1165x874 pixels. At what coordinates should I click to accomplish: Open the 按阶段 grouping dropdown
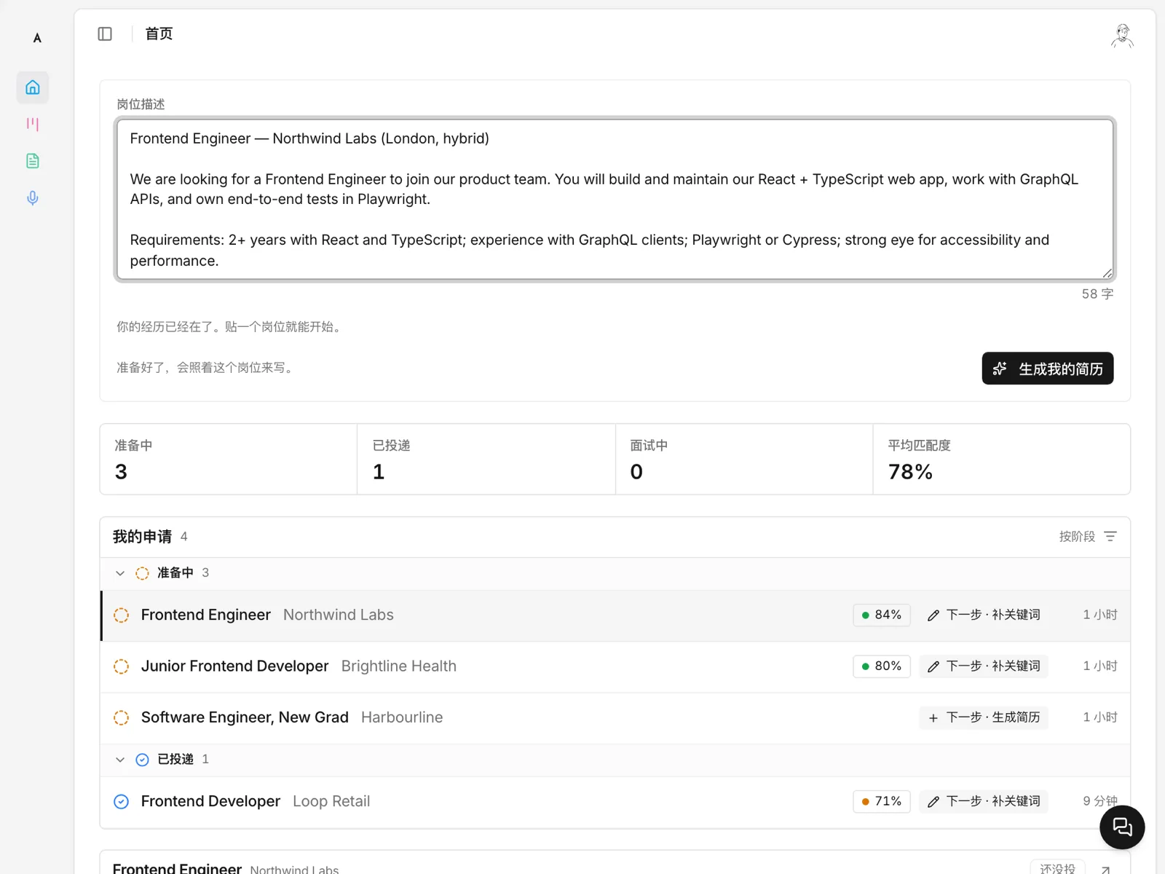point(1088,536)
